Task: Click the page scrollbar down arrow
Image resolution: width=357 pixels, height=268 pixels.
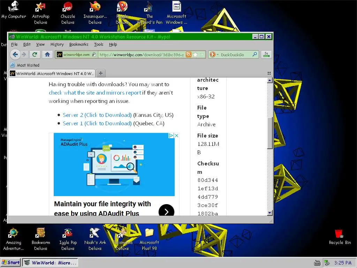Action: click(270, 213)
